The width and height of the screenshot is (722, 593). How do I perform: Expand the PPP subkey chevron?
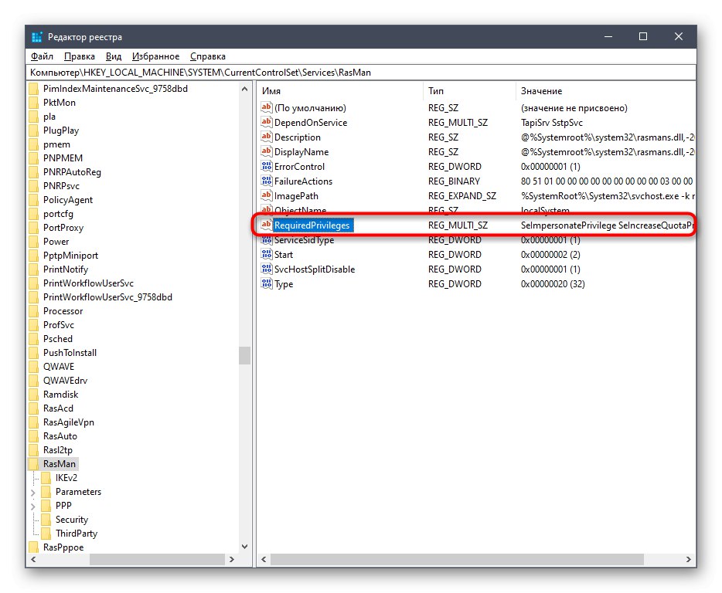pos(33,507)
